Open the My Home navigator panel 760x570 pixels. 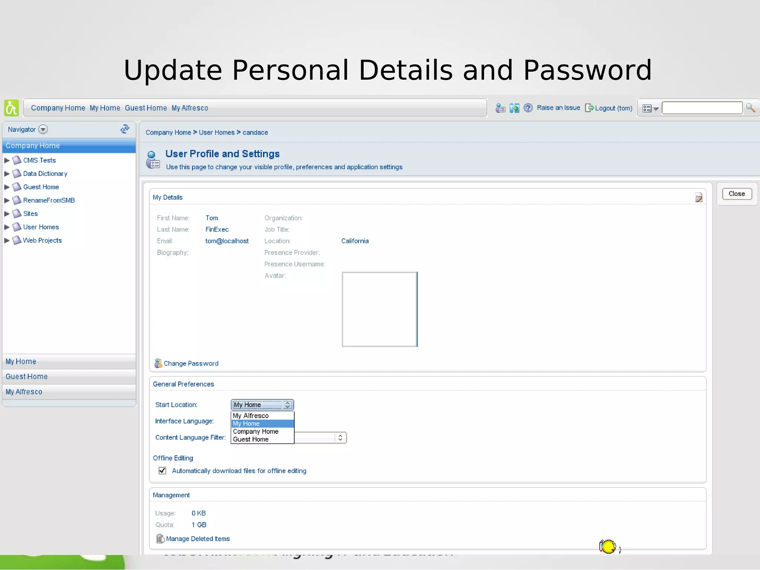[69, 361]
